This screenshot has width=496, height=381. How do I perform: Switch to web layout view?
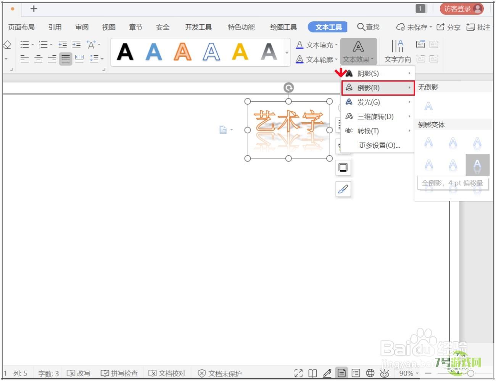click(370, 373)
